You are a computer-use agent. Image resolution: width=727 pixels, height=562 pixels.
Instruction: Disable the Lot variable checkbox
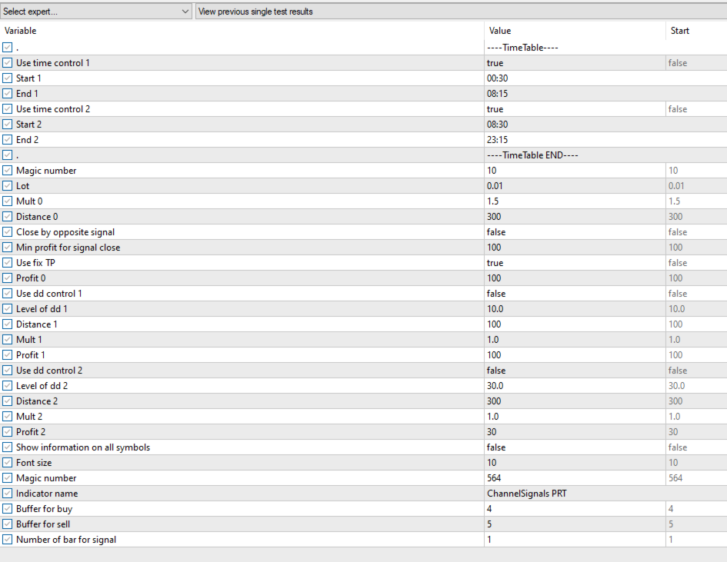point(8,186)
